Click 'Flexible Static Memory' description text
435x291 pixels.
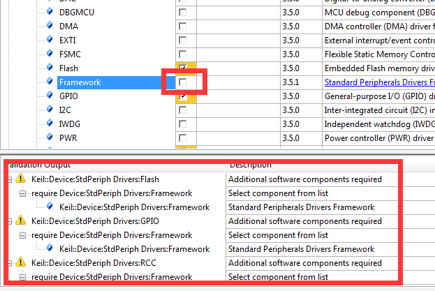[380, 54]
